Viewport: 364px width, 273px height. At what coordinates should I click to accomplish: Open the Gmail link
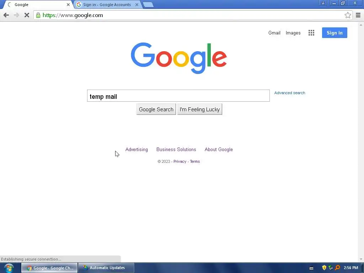[x=274, y=33]
